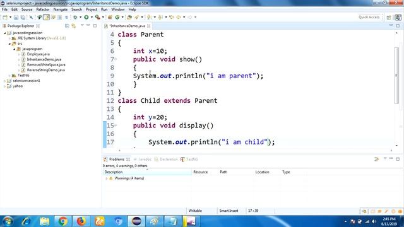Switch to the Declaration tab

tap(169, 160)
